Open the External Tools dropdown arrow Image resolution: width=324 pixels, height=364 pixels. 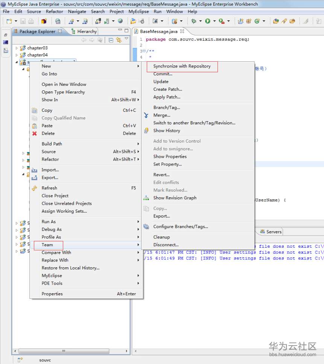tap(229, 21)
